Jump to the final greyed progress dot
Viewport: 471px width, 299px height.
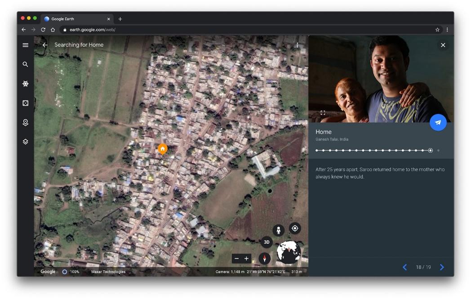[438, 150]
